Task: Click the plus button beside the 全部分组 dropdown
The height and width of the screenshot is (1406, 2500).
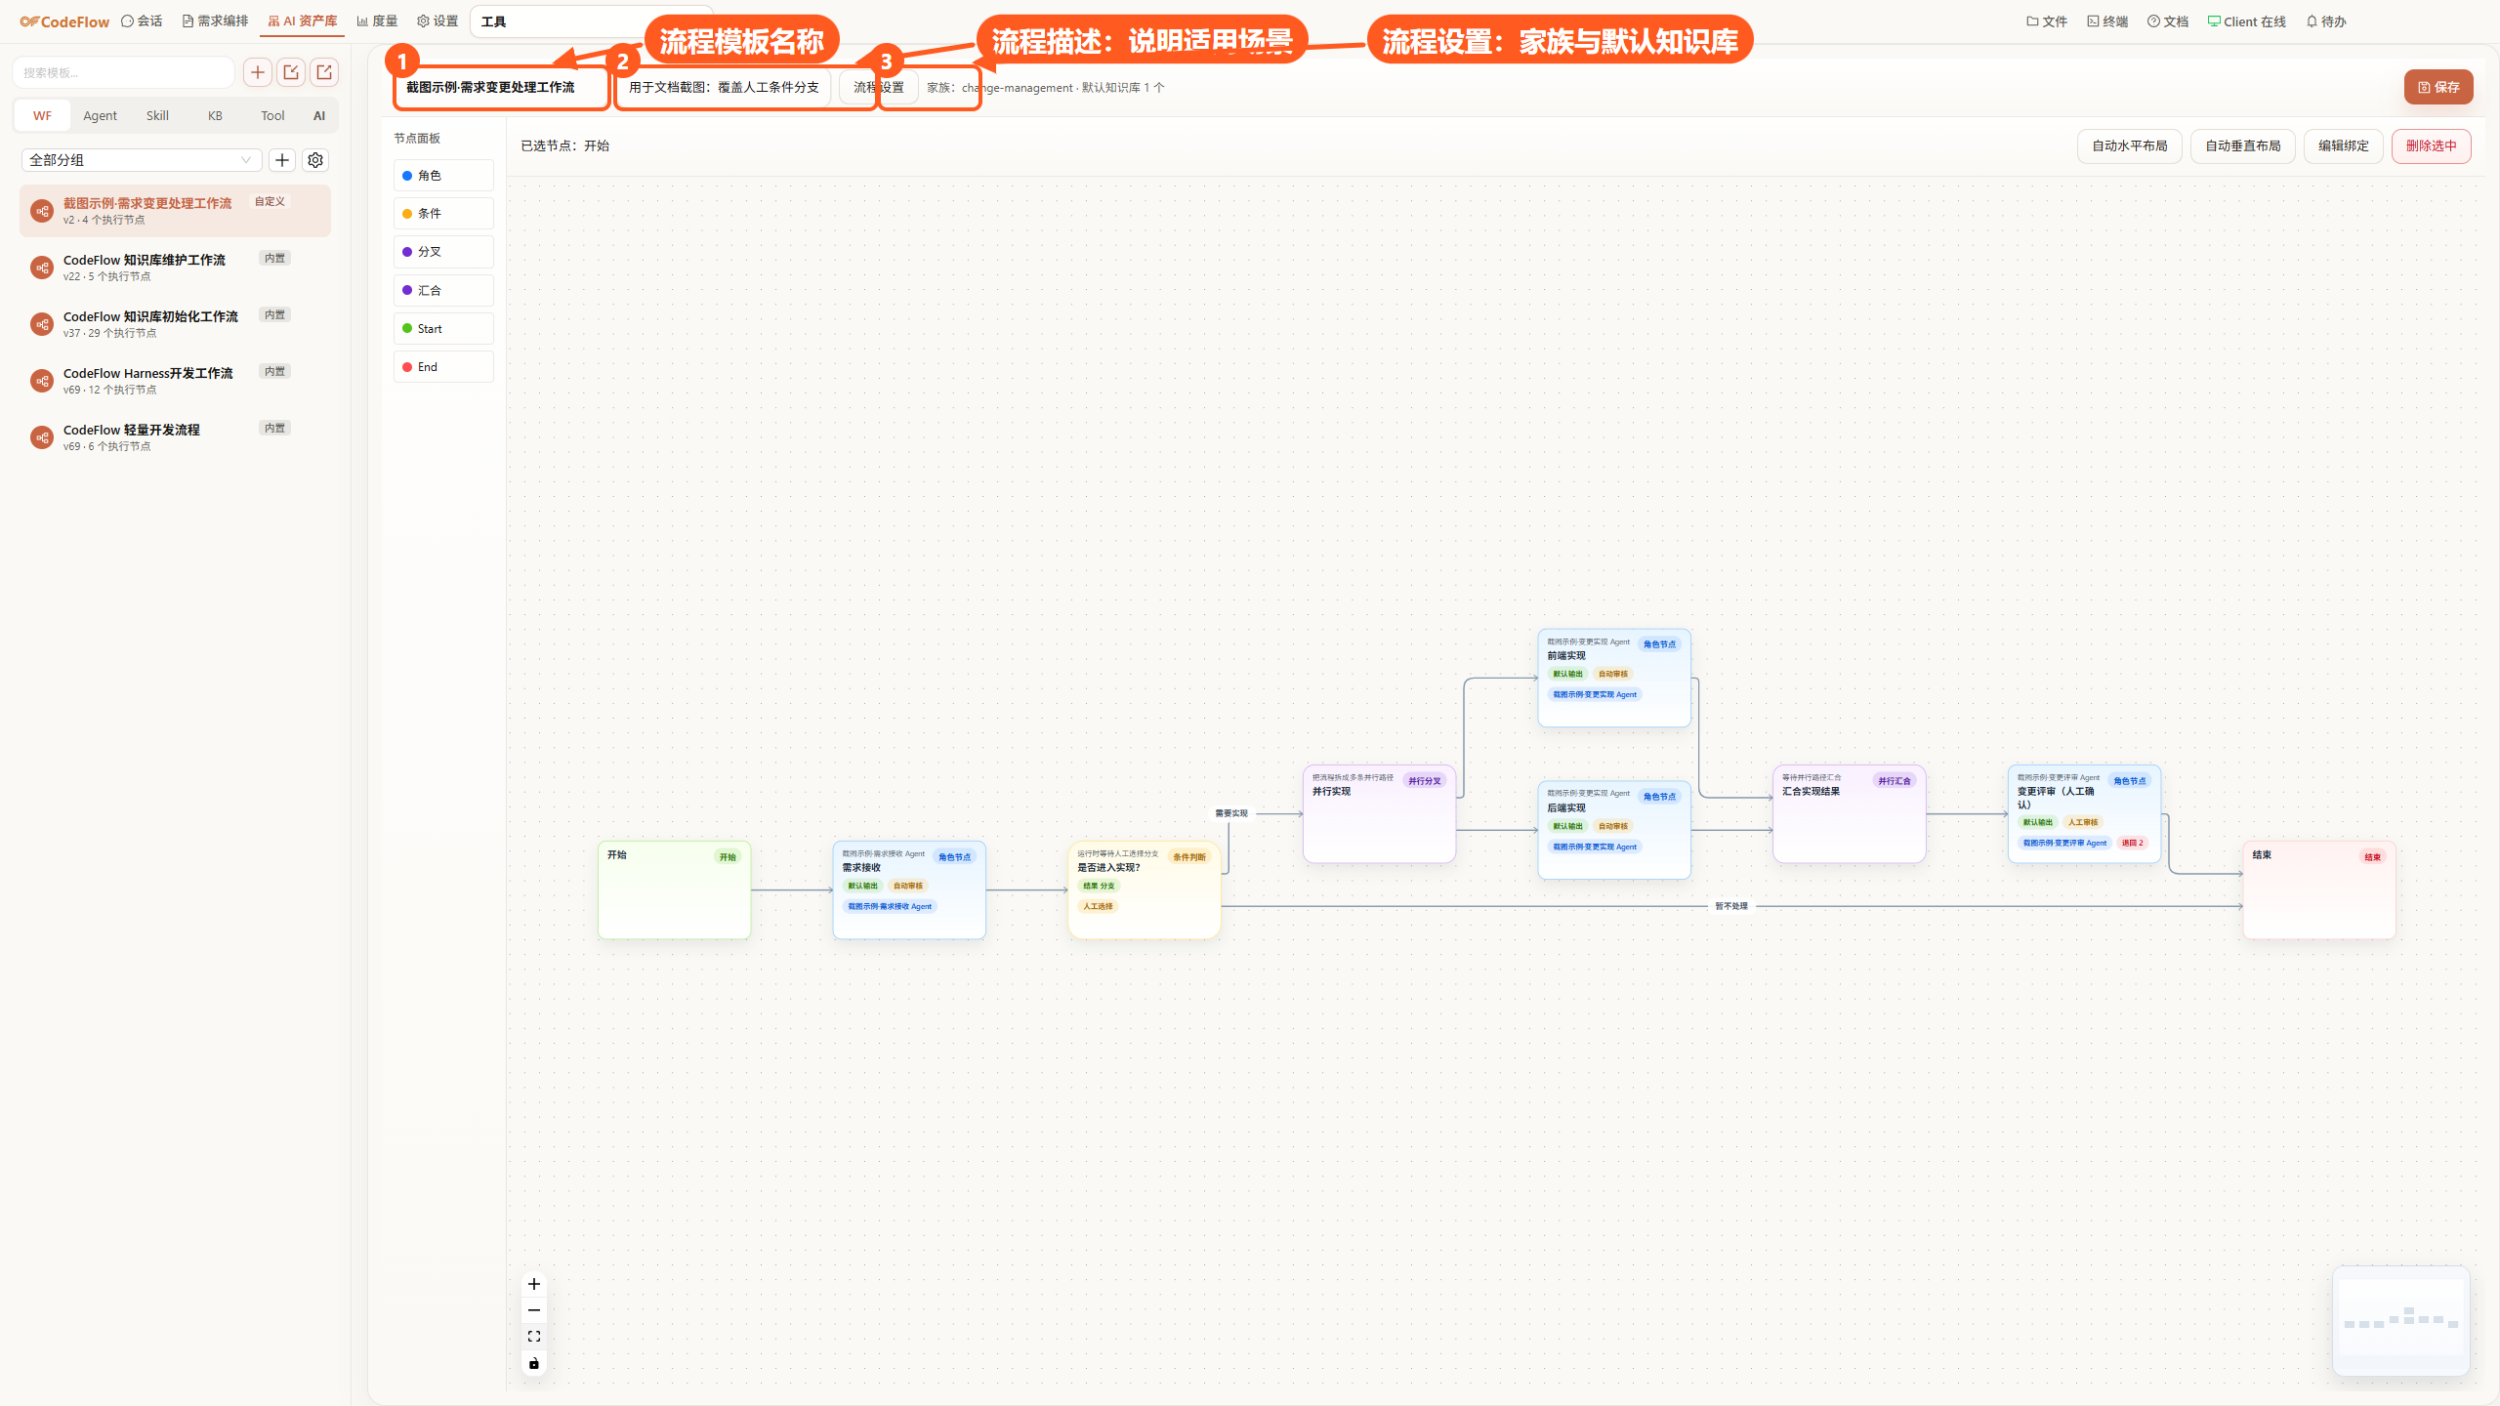Action: pyautogui.click(x=282, y=160)
